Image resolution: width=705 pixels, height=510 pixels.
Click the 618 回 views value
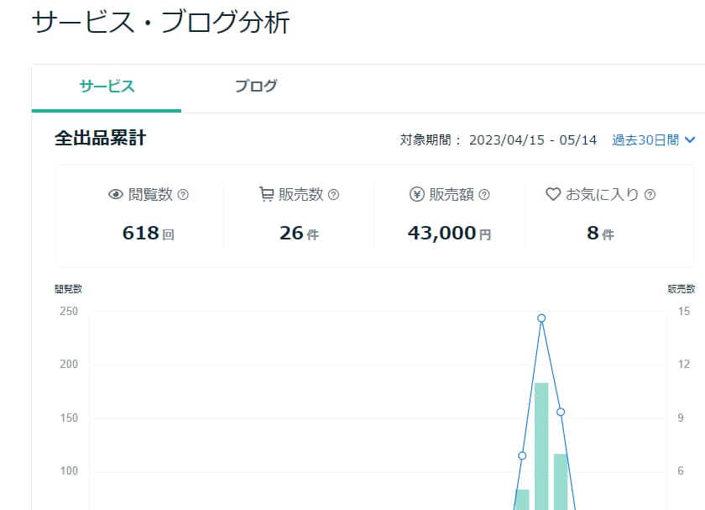coord(149,234)
